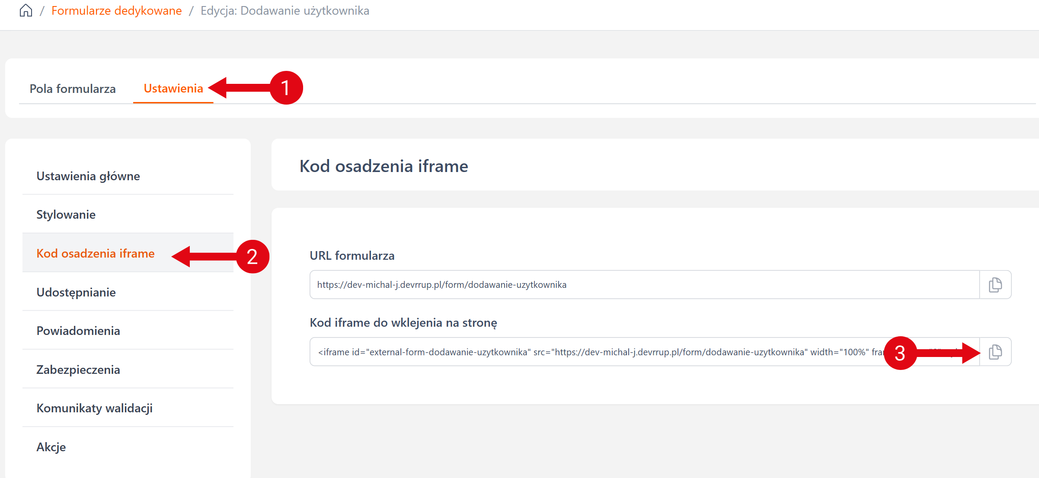This screenshot has width=1039, height=478.
Task: Click Edycja: Dodawanie użytkownika breadcrumb text
Action: [285, 10]
